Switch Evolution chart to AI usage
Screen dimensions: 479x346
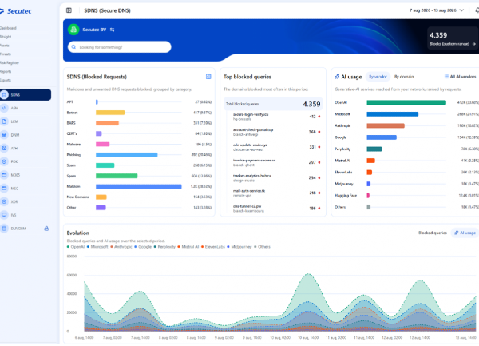click(x=465, y=233)
